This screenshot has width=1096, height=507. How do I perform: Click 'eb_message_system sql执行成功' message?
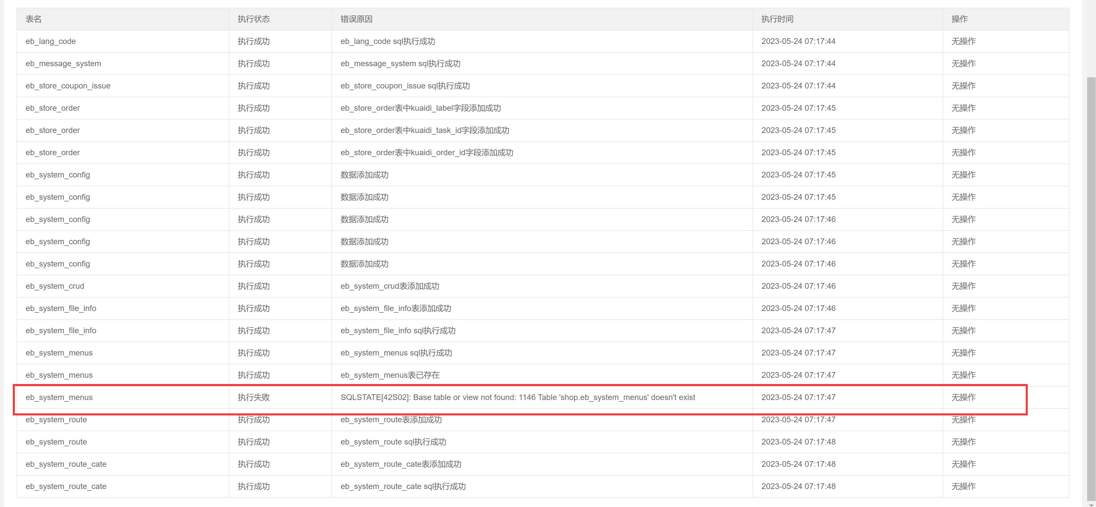tap(400, 63)
